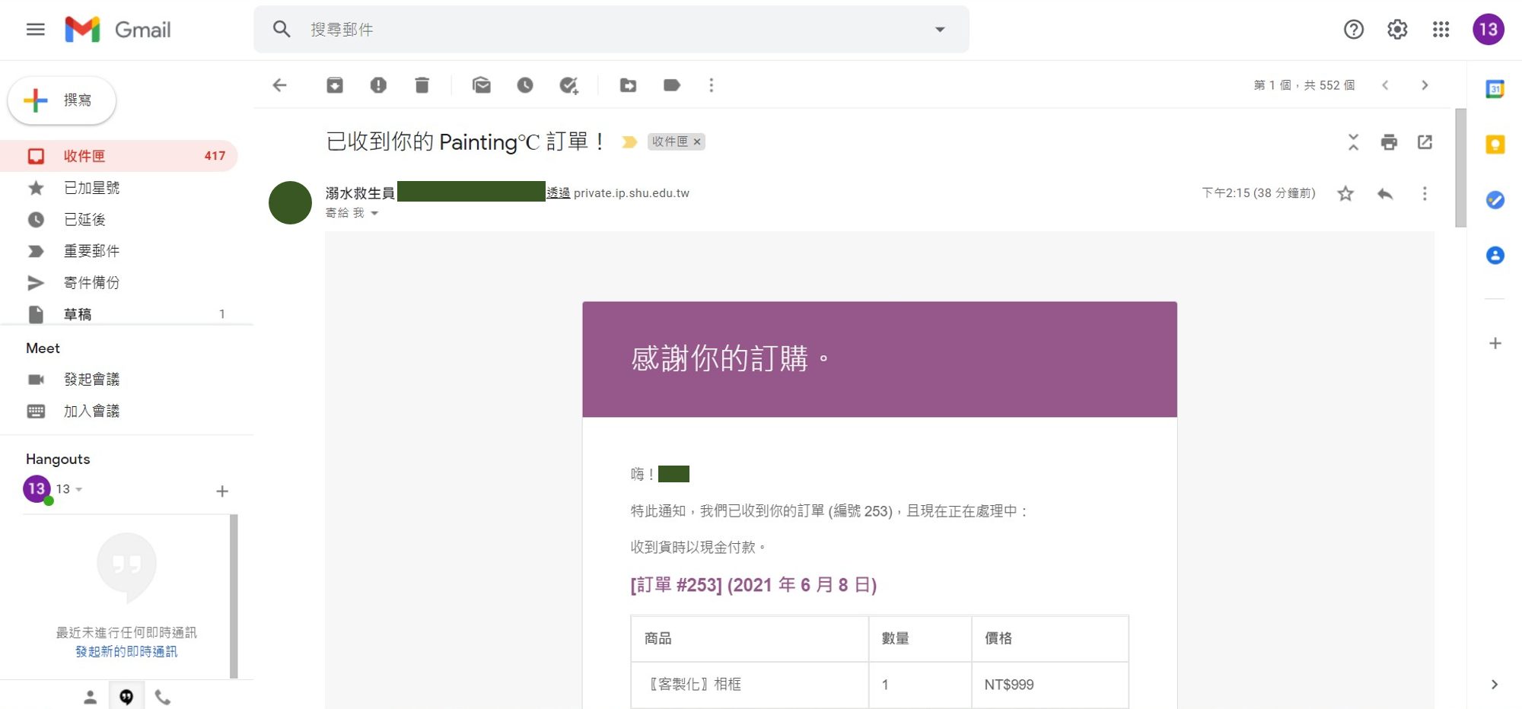The height and width of the screenshot is (709, 1522).
Task: Open the Google apps grid
Action: [x=1441, y=30]
